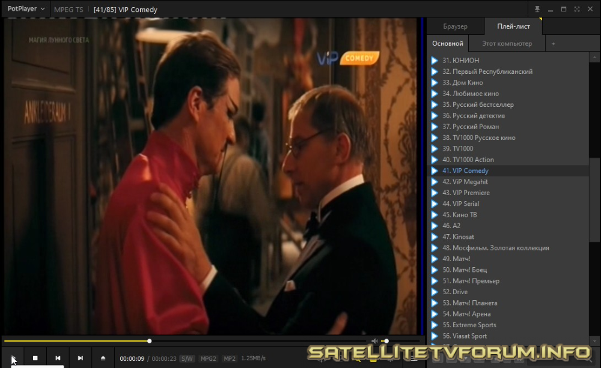This screenshot has width=601, height=368.
Task: Add a new playlist with plus tab
Action: coord(553,44)
